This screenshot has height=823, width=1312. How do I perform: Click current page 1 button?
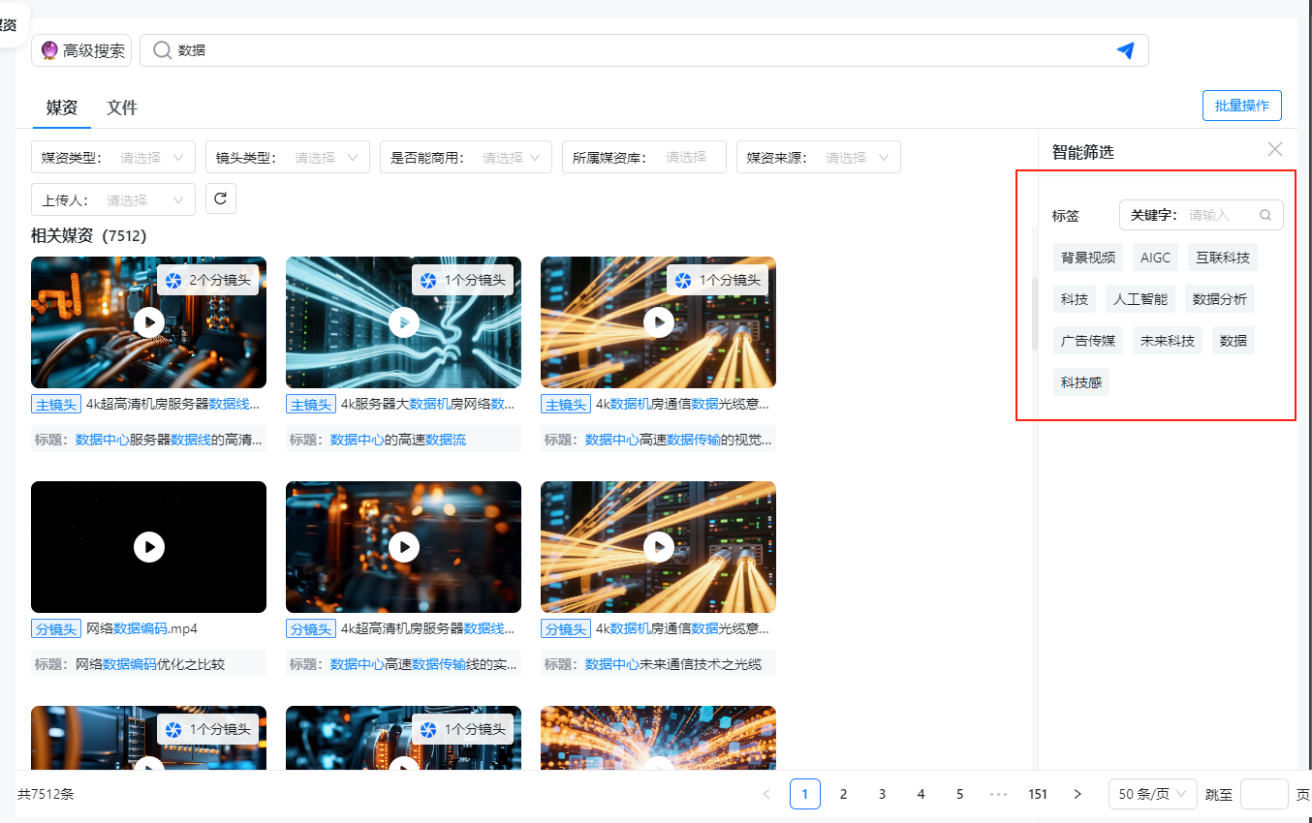805,794
